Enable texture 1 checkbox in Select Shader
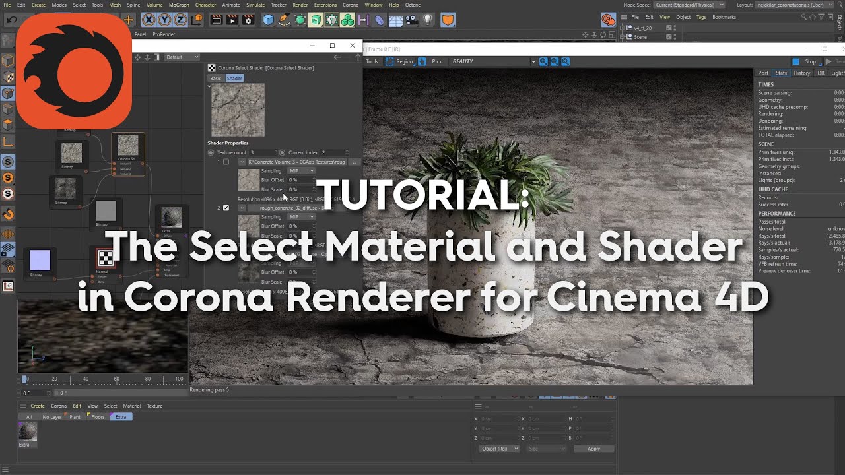The height and width of the screenshot is (475, 845). click(226, 162)
